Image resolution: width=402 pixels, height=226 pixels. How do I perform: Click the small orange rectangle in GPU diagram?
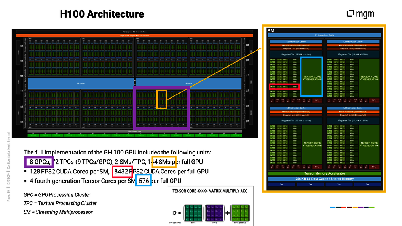point(162,99)
